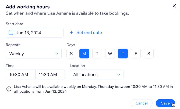
Task: Expand the All locations dropdown
Action: (x=96, y=75)
